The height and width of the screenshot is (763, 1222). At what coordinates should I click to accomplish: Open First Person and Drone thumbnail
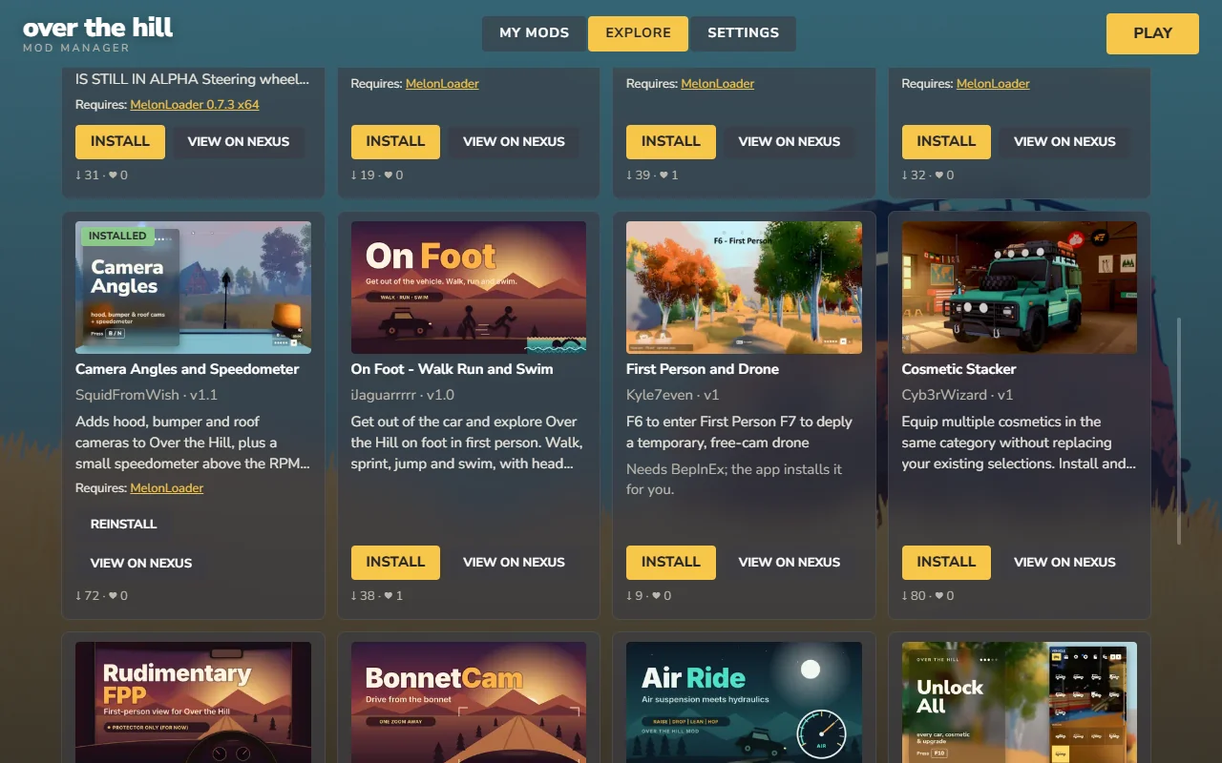(744, 288)
